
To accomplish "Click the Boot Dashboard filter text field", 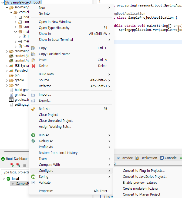I will point(15,172).
